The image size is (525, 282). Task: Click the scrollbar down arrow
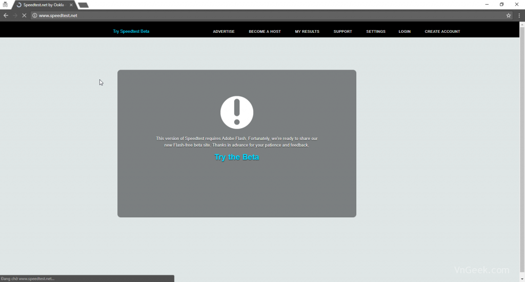tap(522, 279)
